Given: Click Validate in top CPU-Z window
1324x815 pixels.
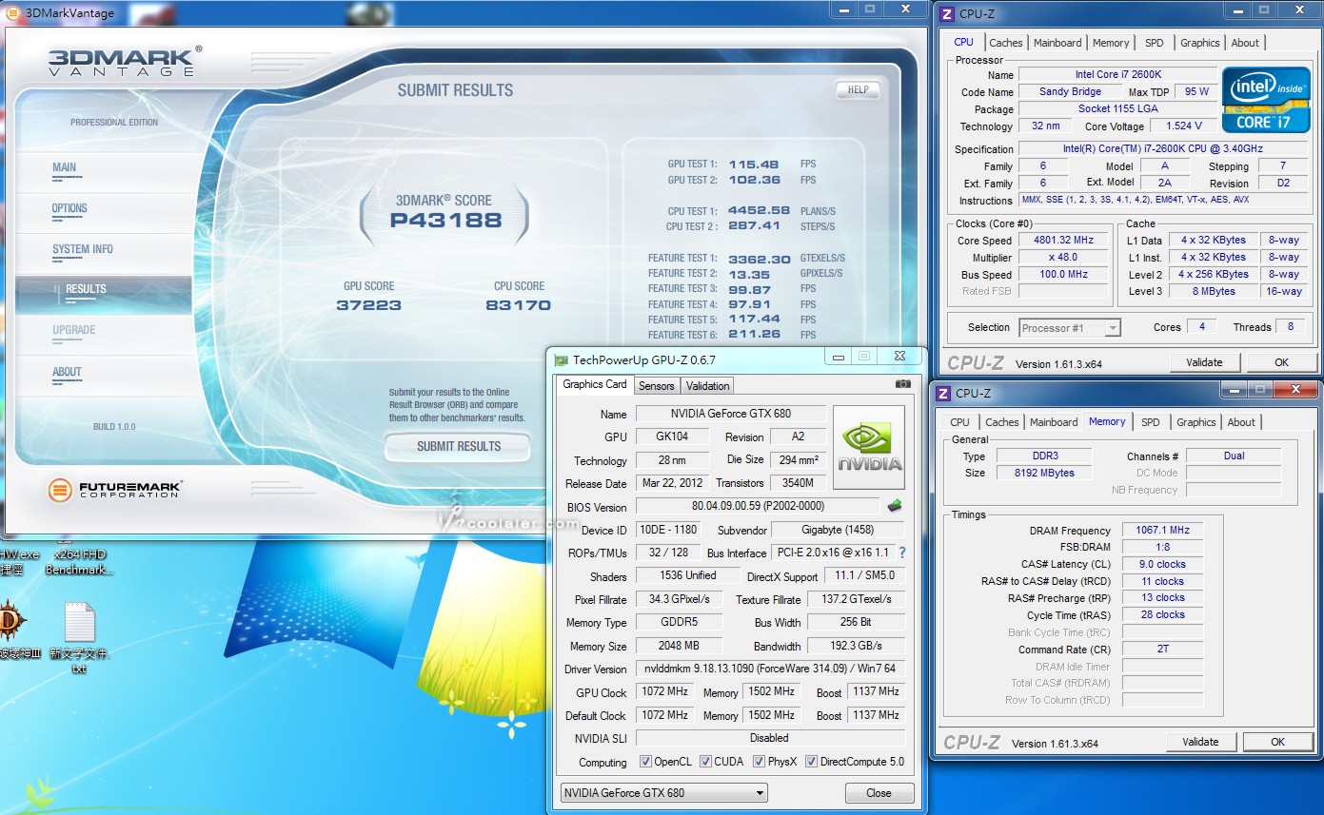Looking at the screenshot, I should pos(1204,362).
